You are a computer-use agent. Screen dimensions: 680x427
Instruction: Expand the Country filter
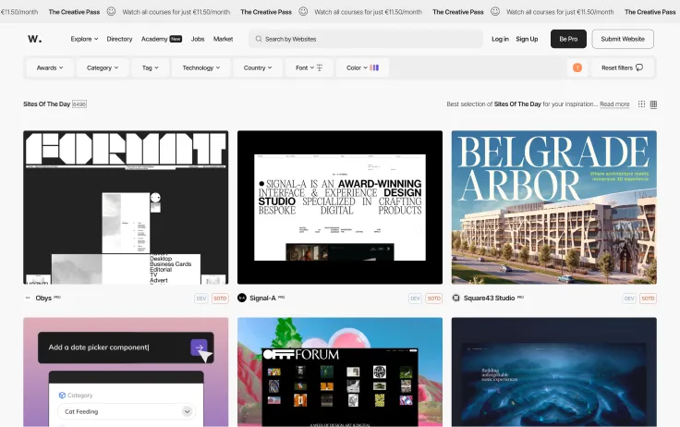258,67
